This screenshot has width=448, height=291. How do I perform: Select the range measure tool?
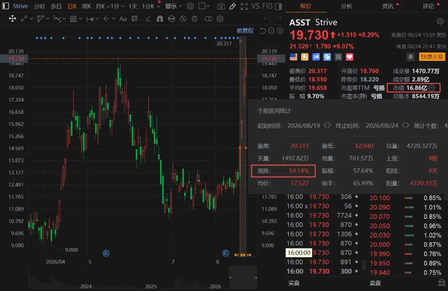tap(90, 19)
